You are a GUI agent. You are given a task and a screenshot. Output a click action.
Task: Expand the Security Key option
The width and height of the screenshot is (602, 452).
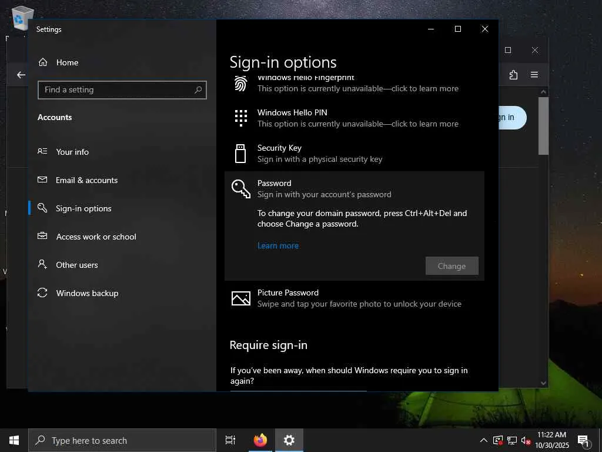(x=354, y=154)
